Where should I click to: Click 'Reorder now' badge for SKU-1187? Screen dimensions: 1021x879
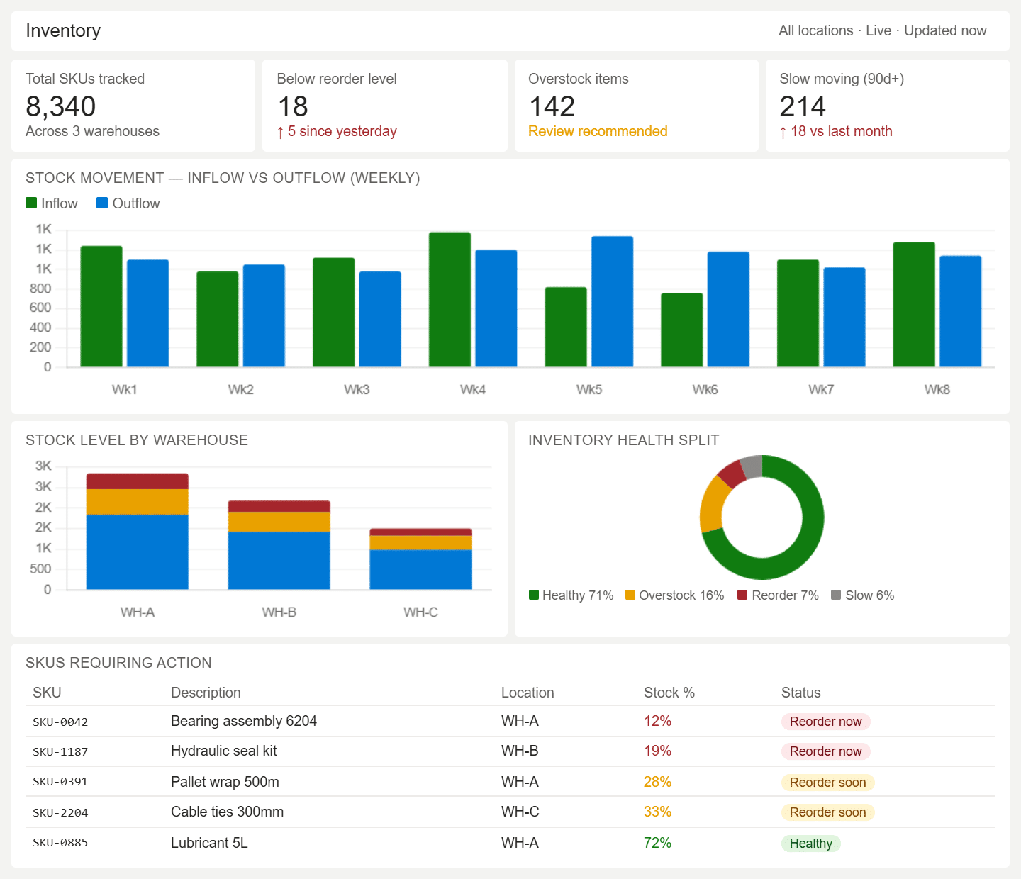click(826, 751)
